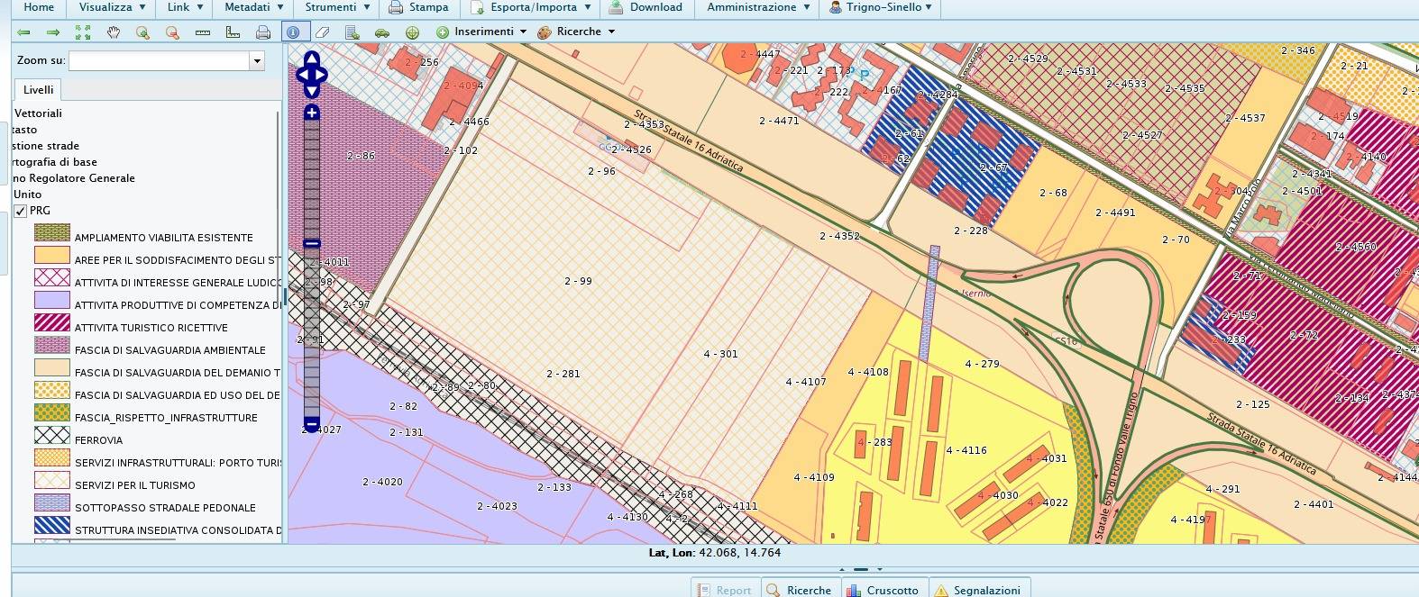Activate the zoom in magnifier tool
1419x597 pixels.
(x=142, y=32)
